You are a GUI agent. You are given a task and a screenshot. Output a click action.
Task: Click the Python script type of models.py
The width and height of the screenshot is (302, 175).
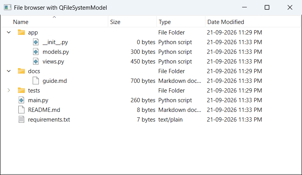click(x=175, y=52)
